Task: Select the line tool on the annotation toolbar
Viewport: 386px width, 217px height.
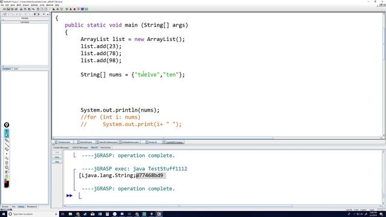Action: click(7, 145)
